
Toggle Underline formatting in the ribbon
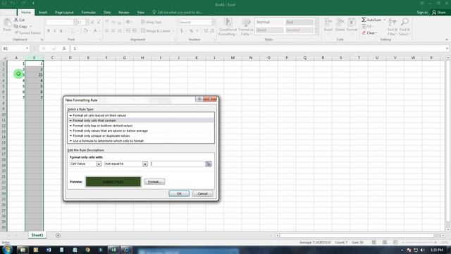coord(61,31)
